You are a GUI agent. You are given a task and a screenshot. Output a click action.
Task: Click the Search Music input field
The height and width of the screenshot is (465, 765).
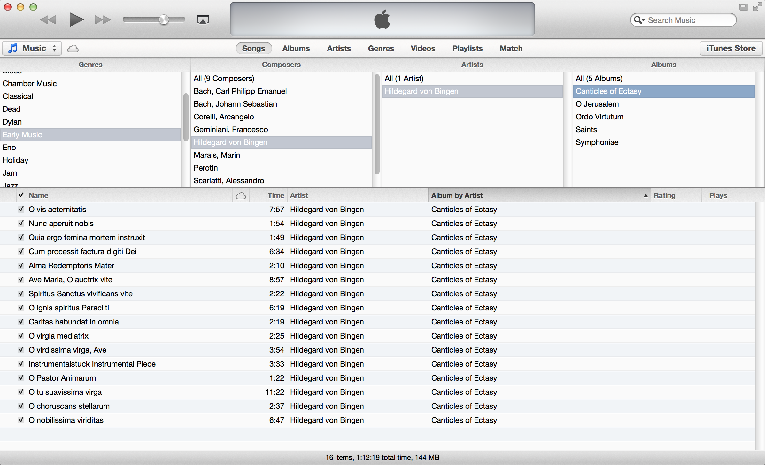(x=689, y=20)
